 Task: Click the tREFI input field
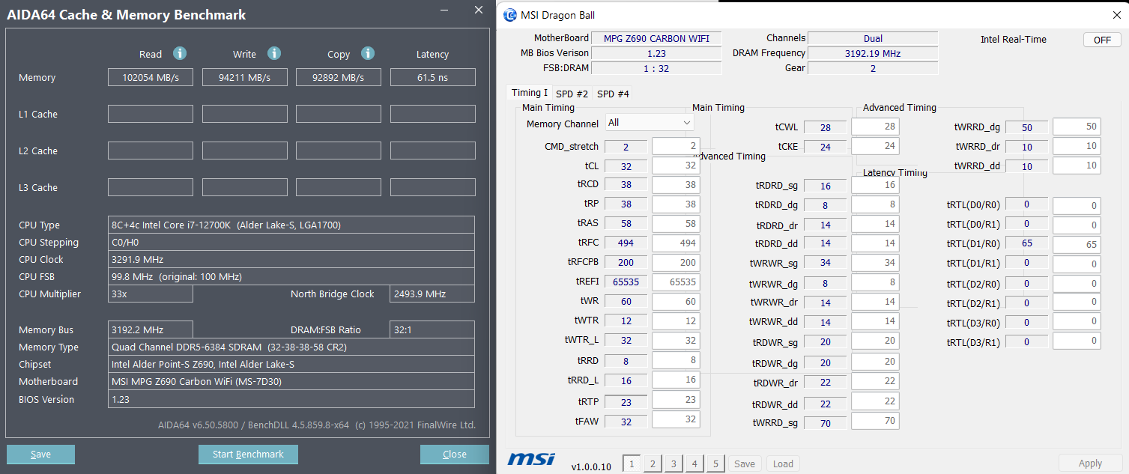[676, 282]
